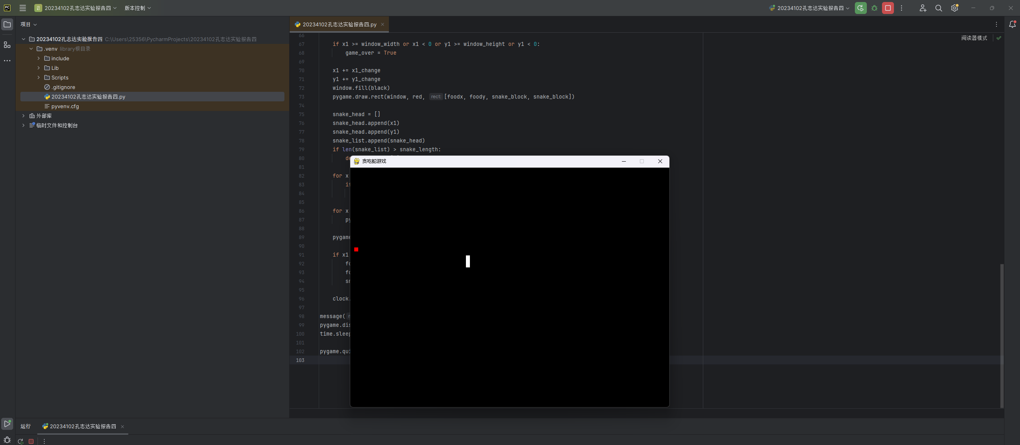Select the 20234102孔志达实验报告四.py editor tab
The image size is (1020, 445).
(x=339, y=25)
